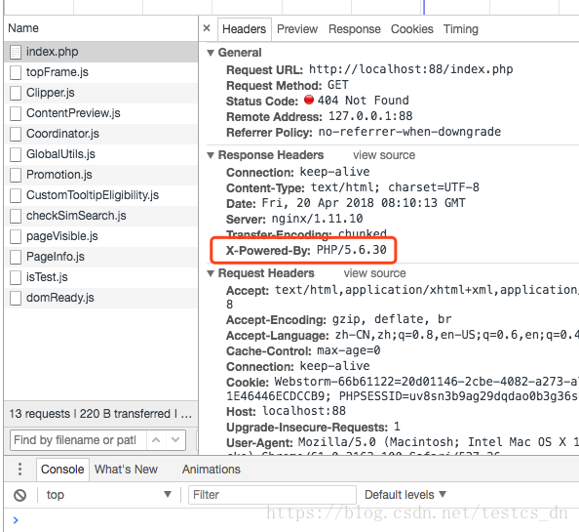Switch to the Console drawer tab
579x532 pixels.
62,470
